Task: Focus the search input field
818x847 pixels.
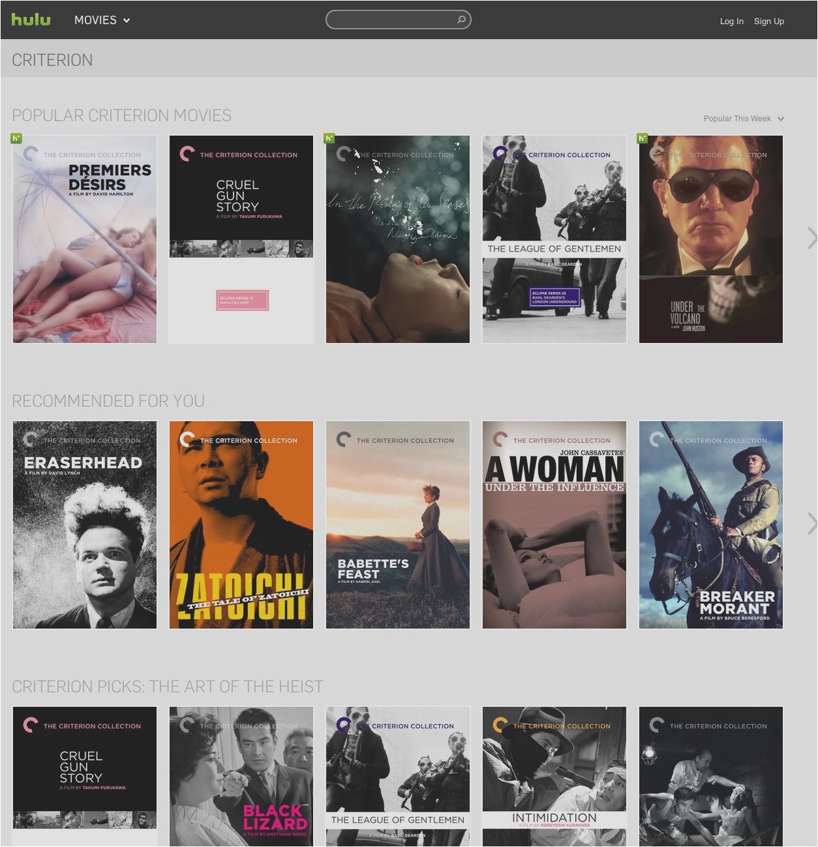Action: point(398,20)
